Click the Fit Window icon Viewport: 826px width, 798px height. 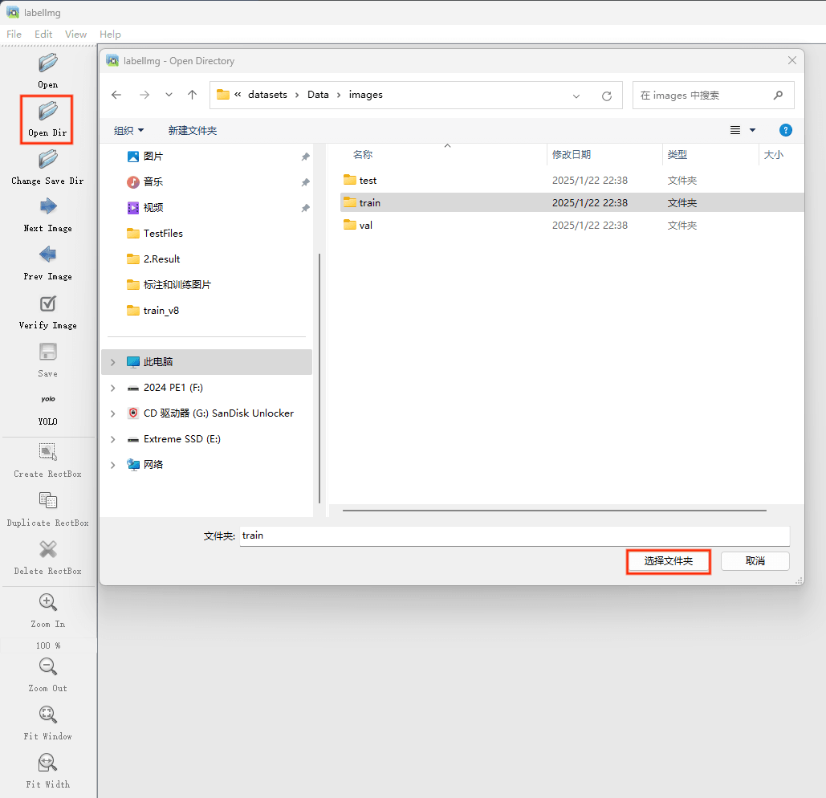(x=48, y=715)
